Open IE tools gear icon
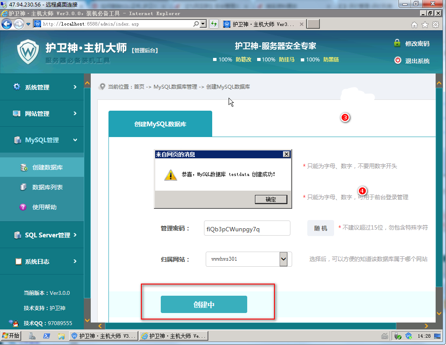This screenshot has height=345, width=446. point(436,25)
